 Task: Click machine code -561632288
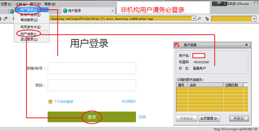(201, 62)
